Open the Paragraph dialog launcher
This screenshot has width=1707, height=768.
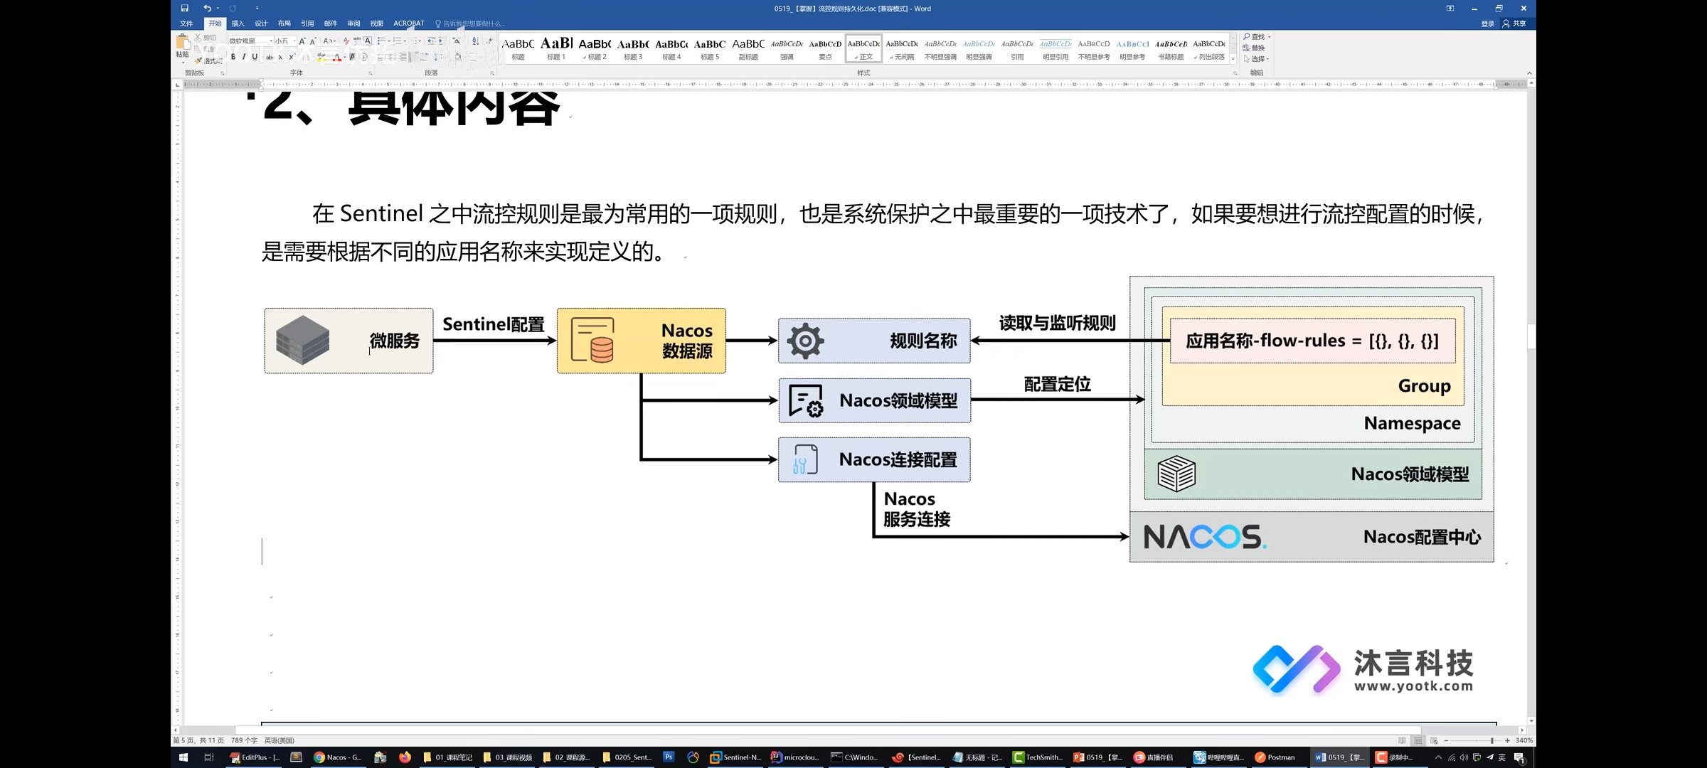click(x=492, y=73)
